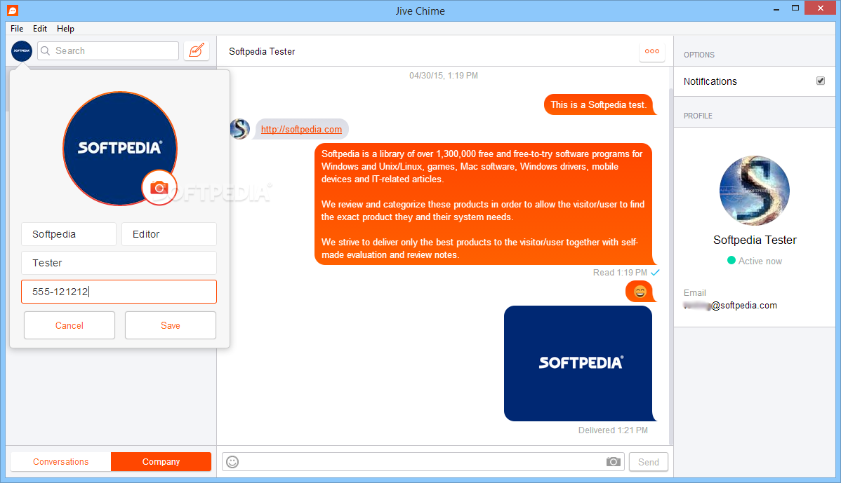Click the @softpedia.com email address

pyautogui.click(x=730, y=305)
